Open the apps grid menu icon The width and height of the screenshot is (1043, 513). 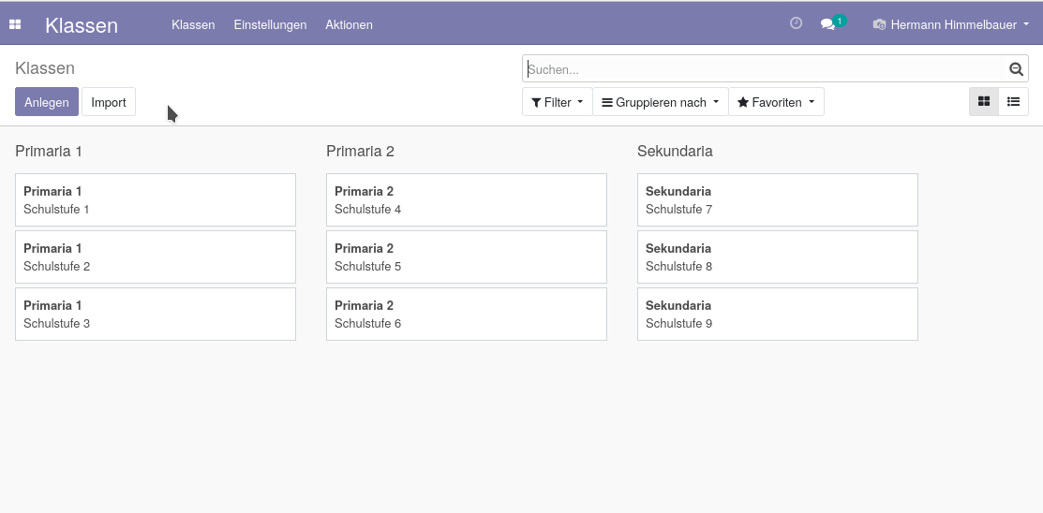point(15,24)
